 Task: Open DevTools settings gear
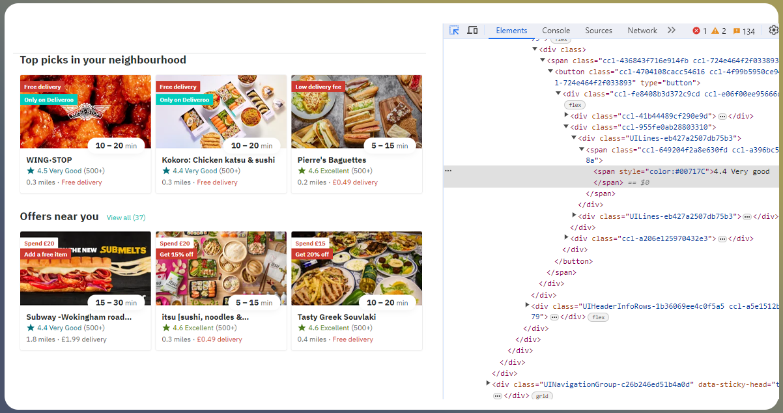773,31
